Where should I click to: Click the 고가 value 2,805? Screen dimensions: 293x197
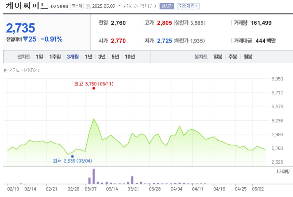coord(165,23)
